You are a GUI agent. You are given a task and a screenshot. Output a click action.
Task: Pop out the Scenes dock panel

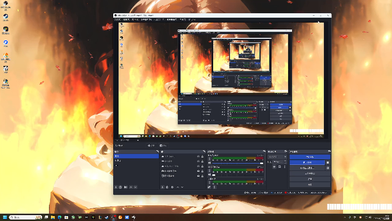tap(157, 152)
